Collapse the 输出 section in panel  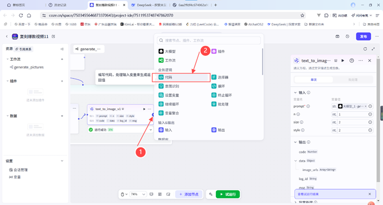(296, 142)
